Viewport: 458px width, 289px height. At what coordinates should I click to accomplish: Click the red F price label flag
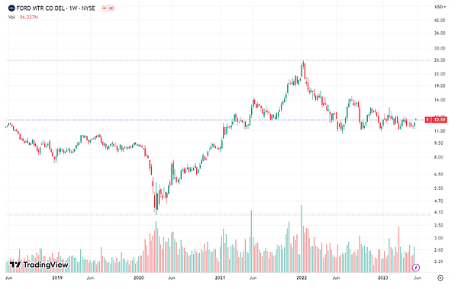428,120
